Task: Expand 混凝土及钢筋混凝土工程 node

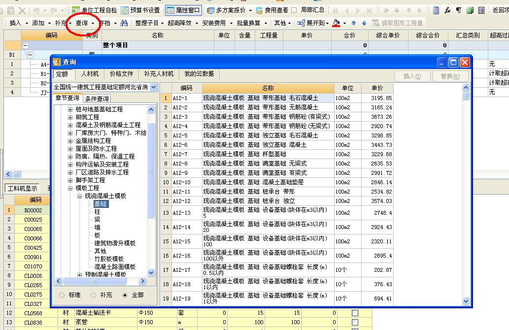Action: coord(70,125)
